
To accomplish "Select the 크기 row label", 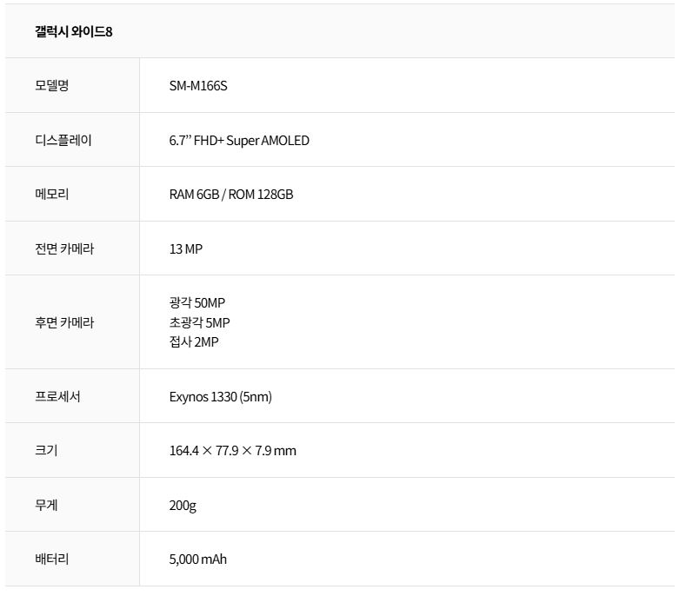I will pos(46,450).
